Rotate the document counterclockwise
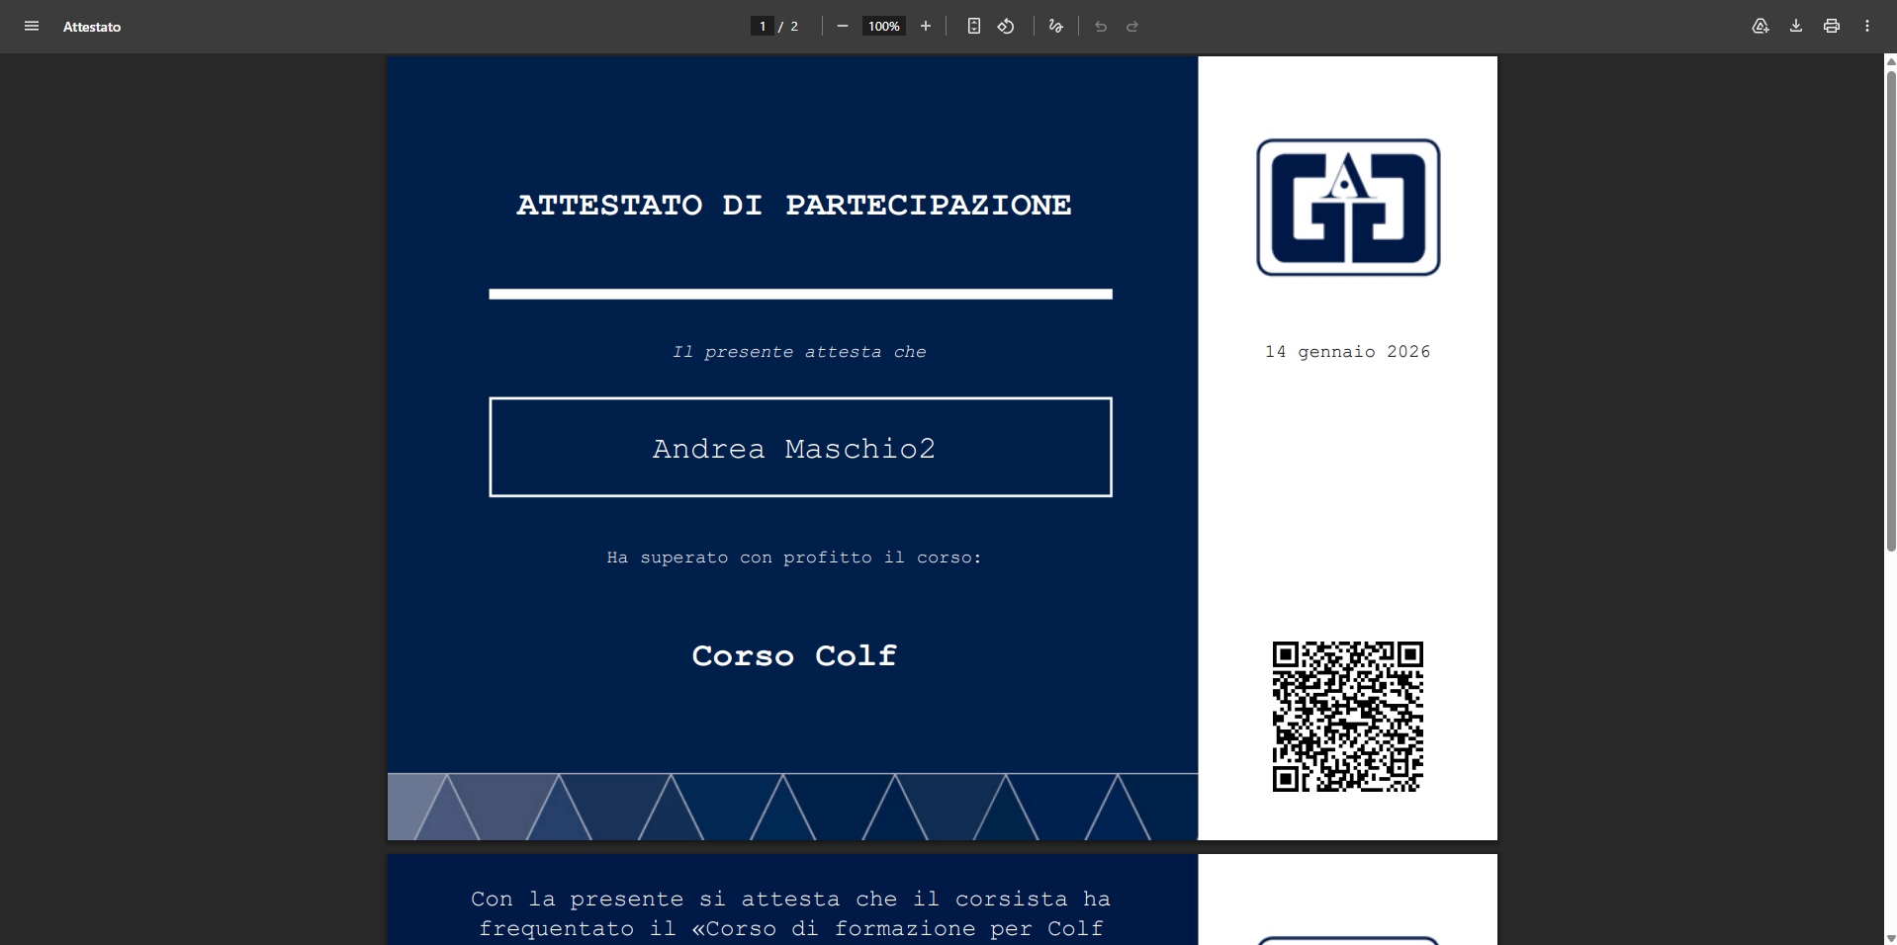Image resolution: width=1897 pixels, height=945 pixels. pos(1006,27)
